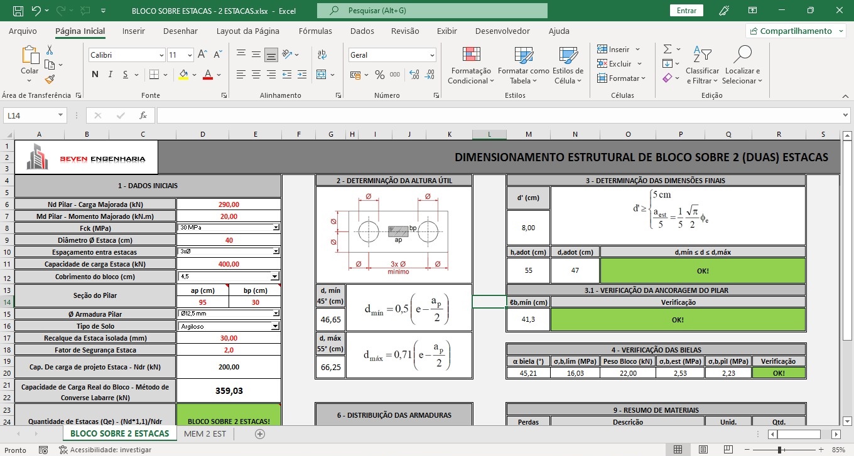Click the Pesquisar search box
The image size is (854, 456).
pos(432,11)
